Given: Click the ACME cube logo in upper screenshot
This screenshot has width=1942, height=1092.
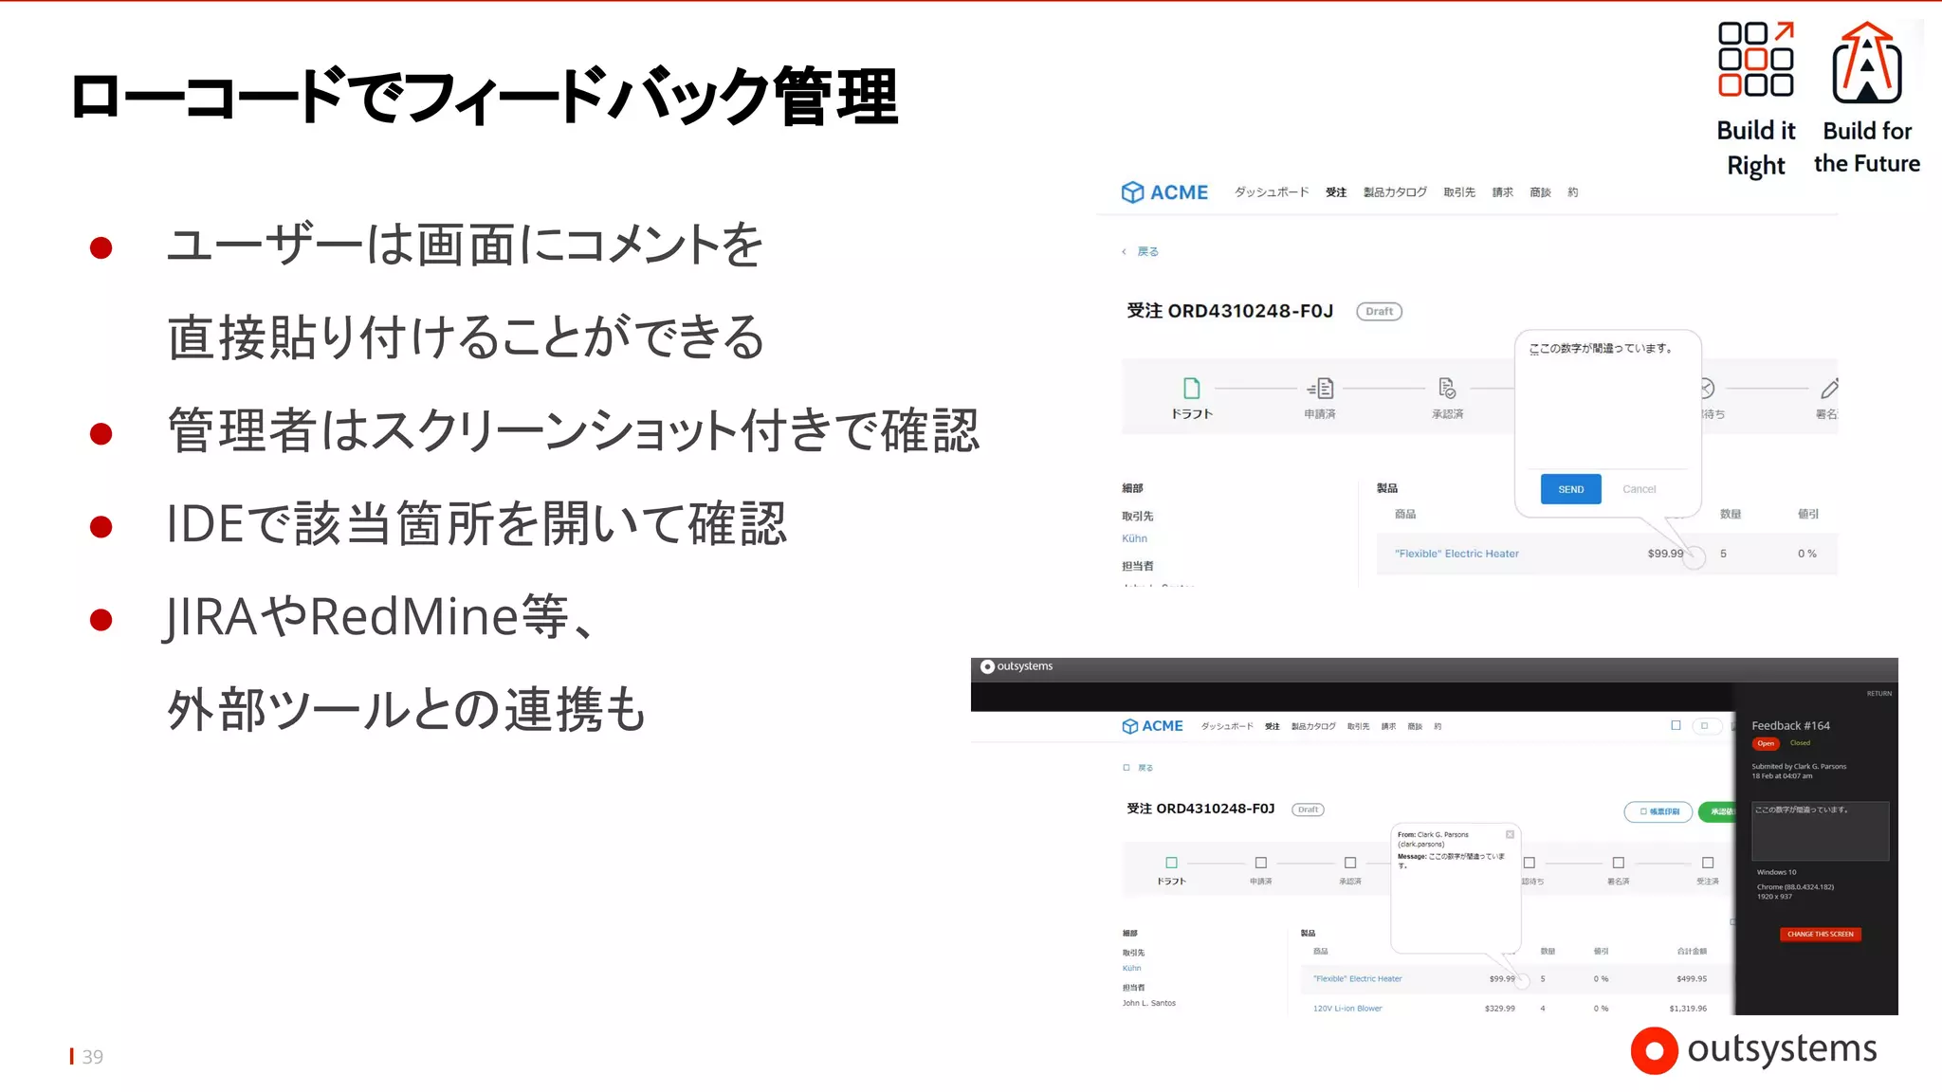Looking at the screenshot, I should (1132, 192).
